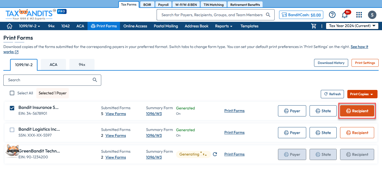
Task: Click Print Forms link in Bandit Logistics row
Action: (234, 132)
